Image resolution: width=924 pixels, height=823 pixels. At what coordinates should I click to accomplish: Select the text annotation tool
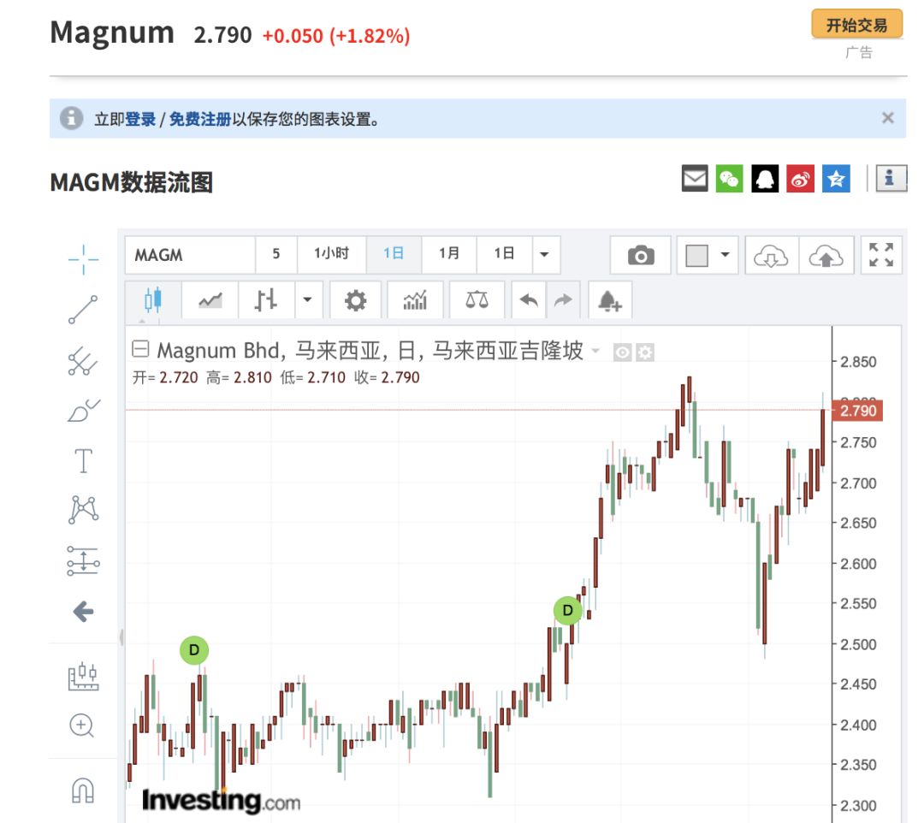pyautogui.click(x=83, y=460)
